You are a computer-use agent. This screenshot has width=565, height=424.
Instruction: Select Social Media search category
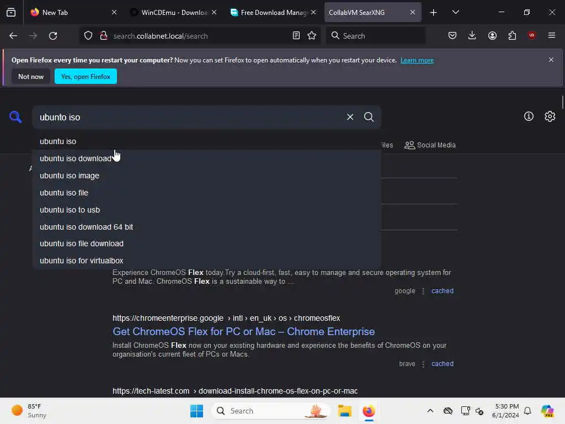pyautogui.click(x=430, y=145)
